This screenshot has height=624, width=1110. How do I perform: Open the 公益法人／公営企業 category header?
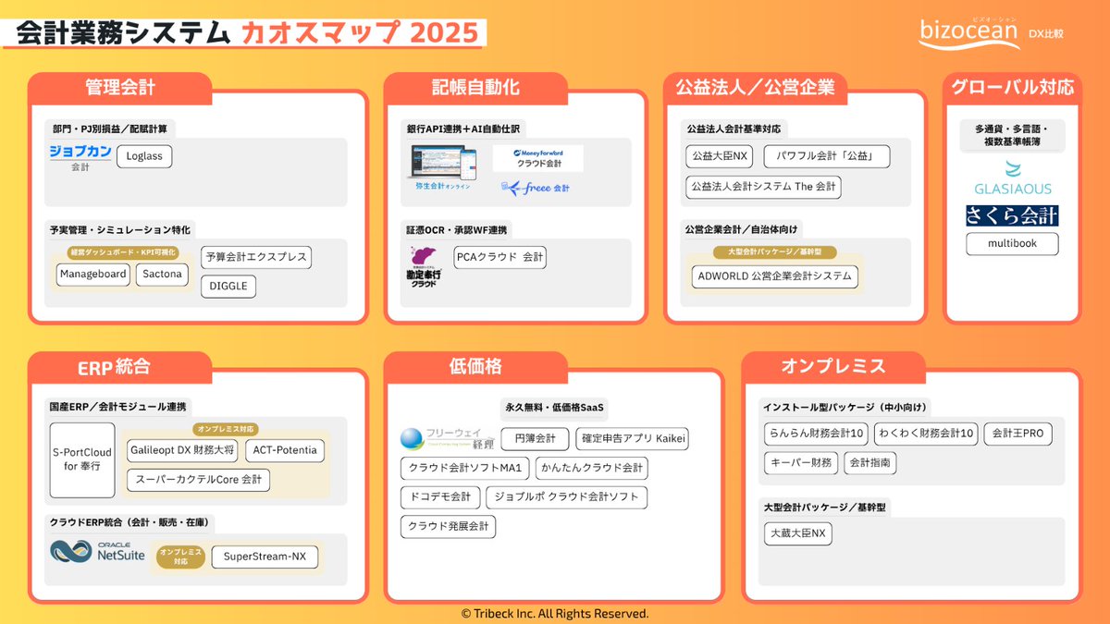tap(755, 87)
